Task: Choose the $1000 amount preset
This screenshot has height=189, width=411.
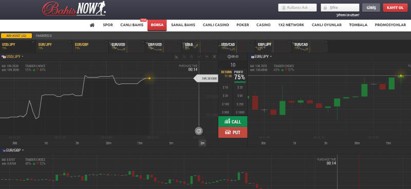Action: coord(240,112)
